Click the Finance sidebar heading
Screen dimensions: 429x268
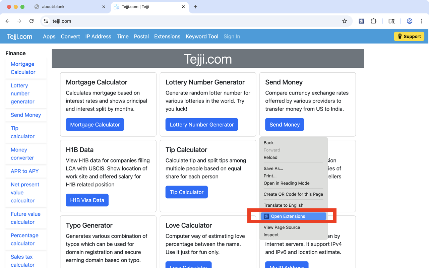(x=15, y=53)
